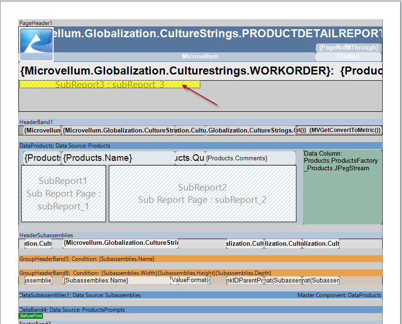
Task: Select the .Globalization.CultureStrings. cell in HeaderBand1
Action: click(x=250, y=130)
